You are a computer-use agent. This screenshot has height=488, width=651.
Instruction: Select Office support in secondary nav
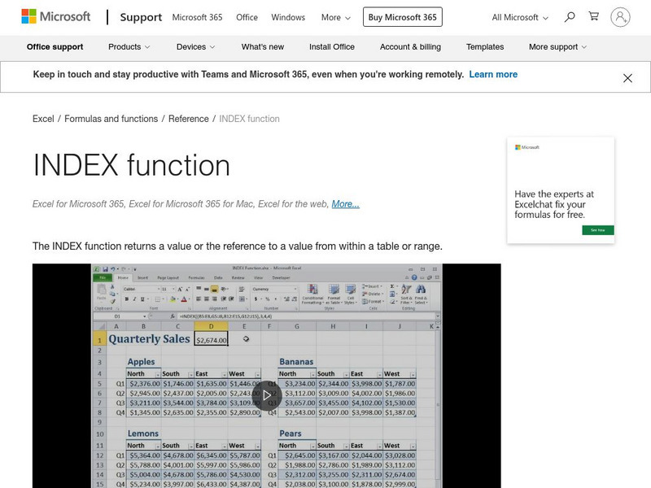pos(55,47)
